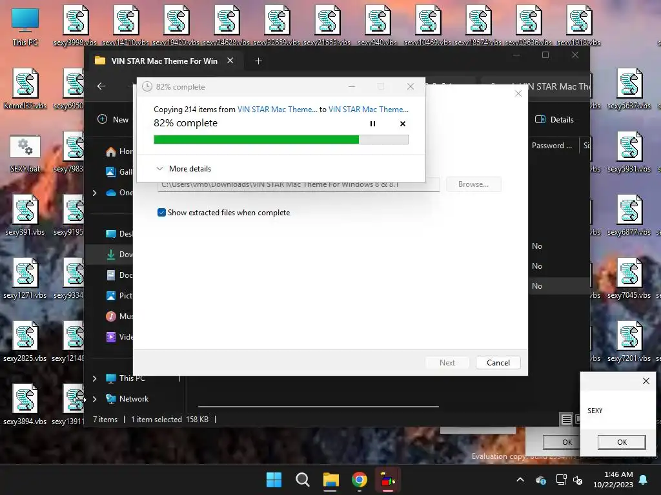The width and height of the screenshot is (661, 495).
Task: Cancel the copy with the X icon
Action: [403, 124]
